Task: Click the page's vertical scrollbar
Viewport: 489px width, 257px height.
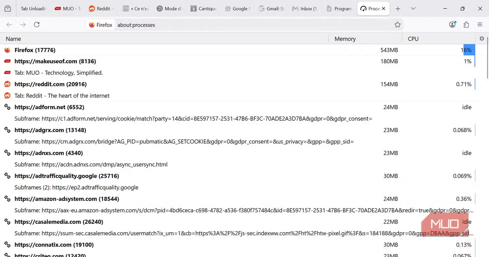Action: (487, 57)
